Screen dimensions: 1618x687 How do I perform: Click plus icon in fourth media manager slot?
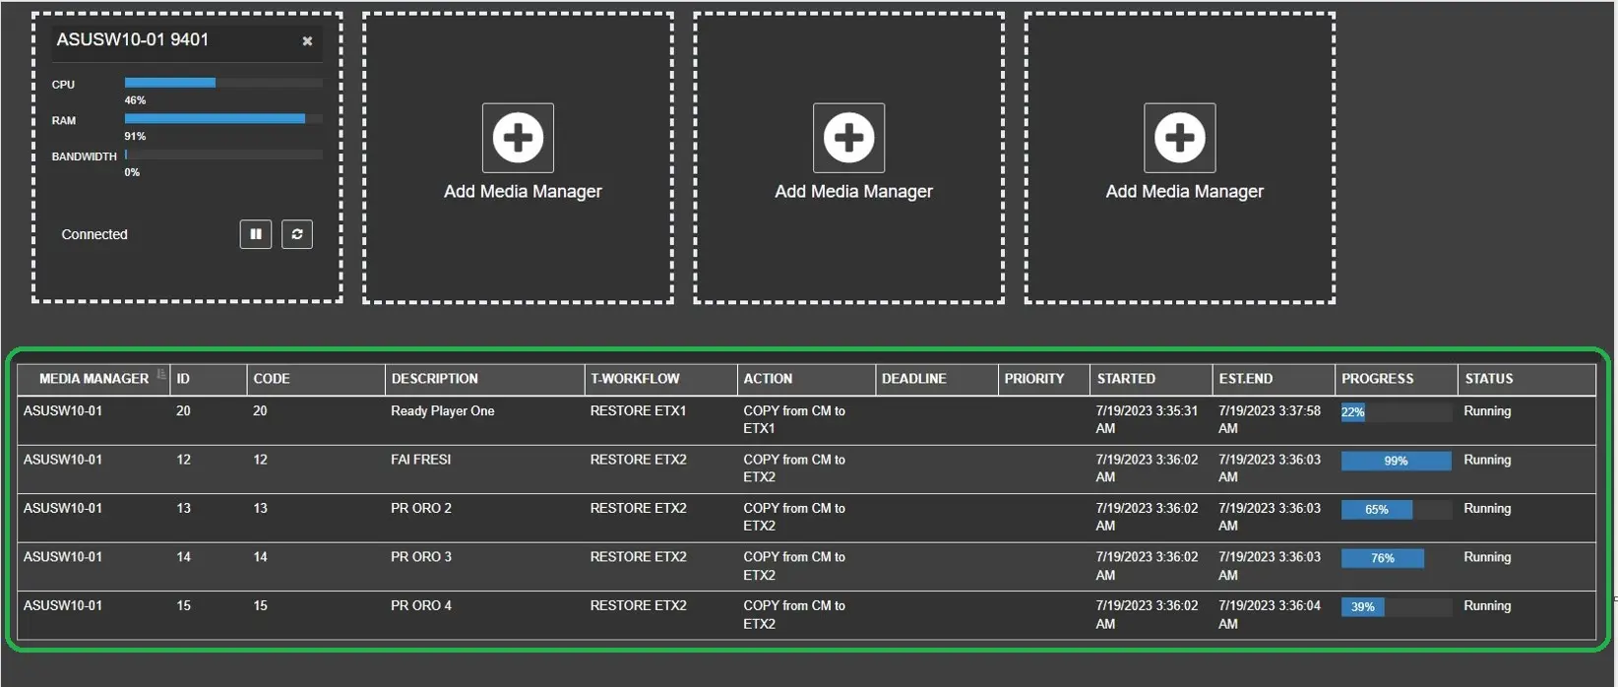click(1179, 138)
